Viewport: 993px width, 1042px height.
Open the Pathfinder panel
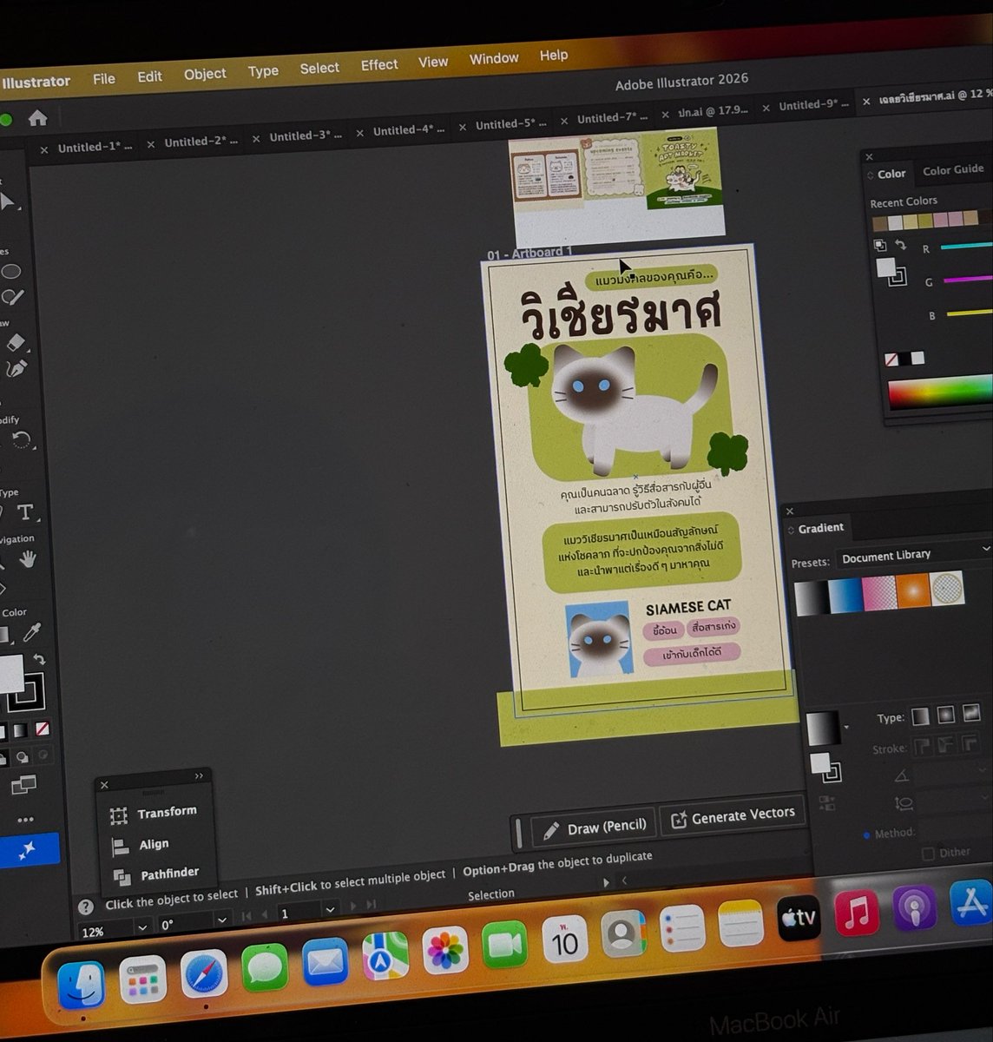(x=156, y=874)
